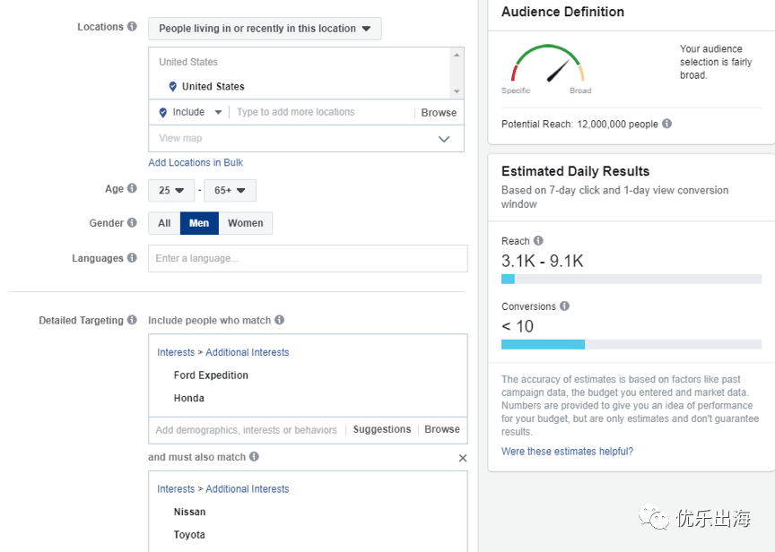Open the Include locations dropdown
The image size is (775, 552).
pos(190,112)
